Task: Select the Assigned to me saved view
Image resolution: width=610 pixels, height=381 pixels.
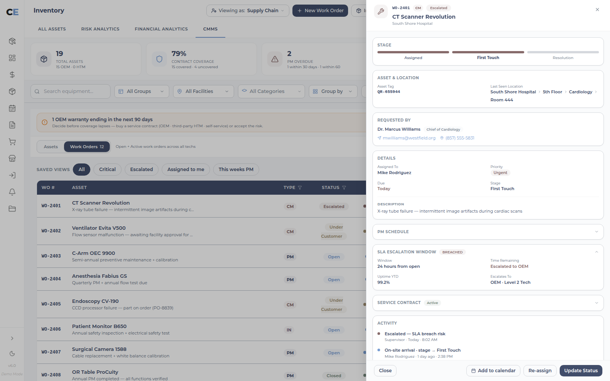Action: pyautogui.click(x=186, y=170)
